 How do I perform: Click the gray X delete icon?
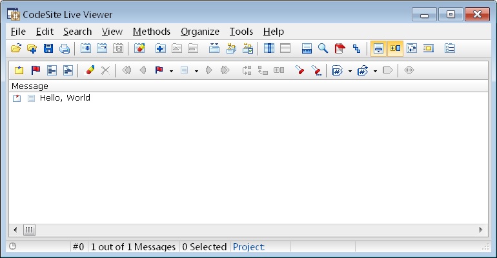tap(105, 70)
